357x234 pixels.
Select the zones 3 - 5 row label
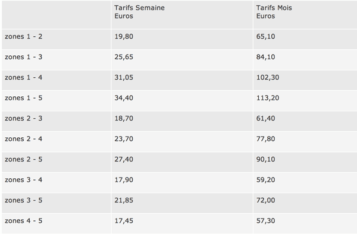click(x=23, y=200)
